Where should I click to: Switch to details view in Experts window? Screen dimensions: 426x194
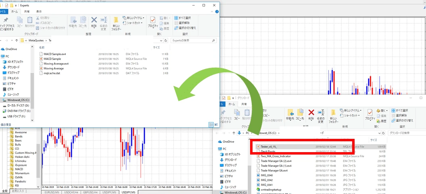tap(211, 124)
